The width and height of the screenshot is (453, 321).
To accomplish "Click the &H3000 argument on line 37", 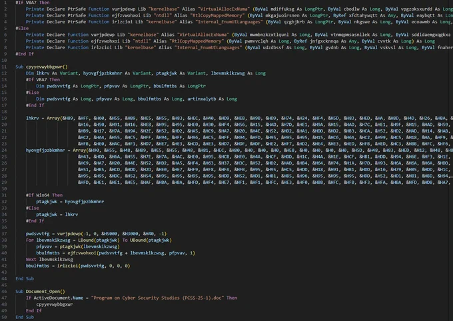I will [130, 234].
